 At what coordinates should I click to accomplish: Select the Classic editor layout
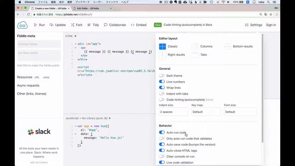point(168,46)
